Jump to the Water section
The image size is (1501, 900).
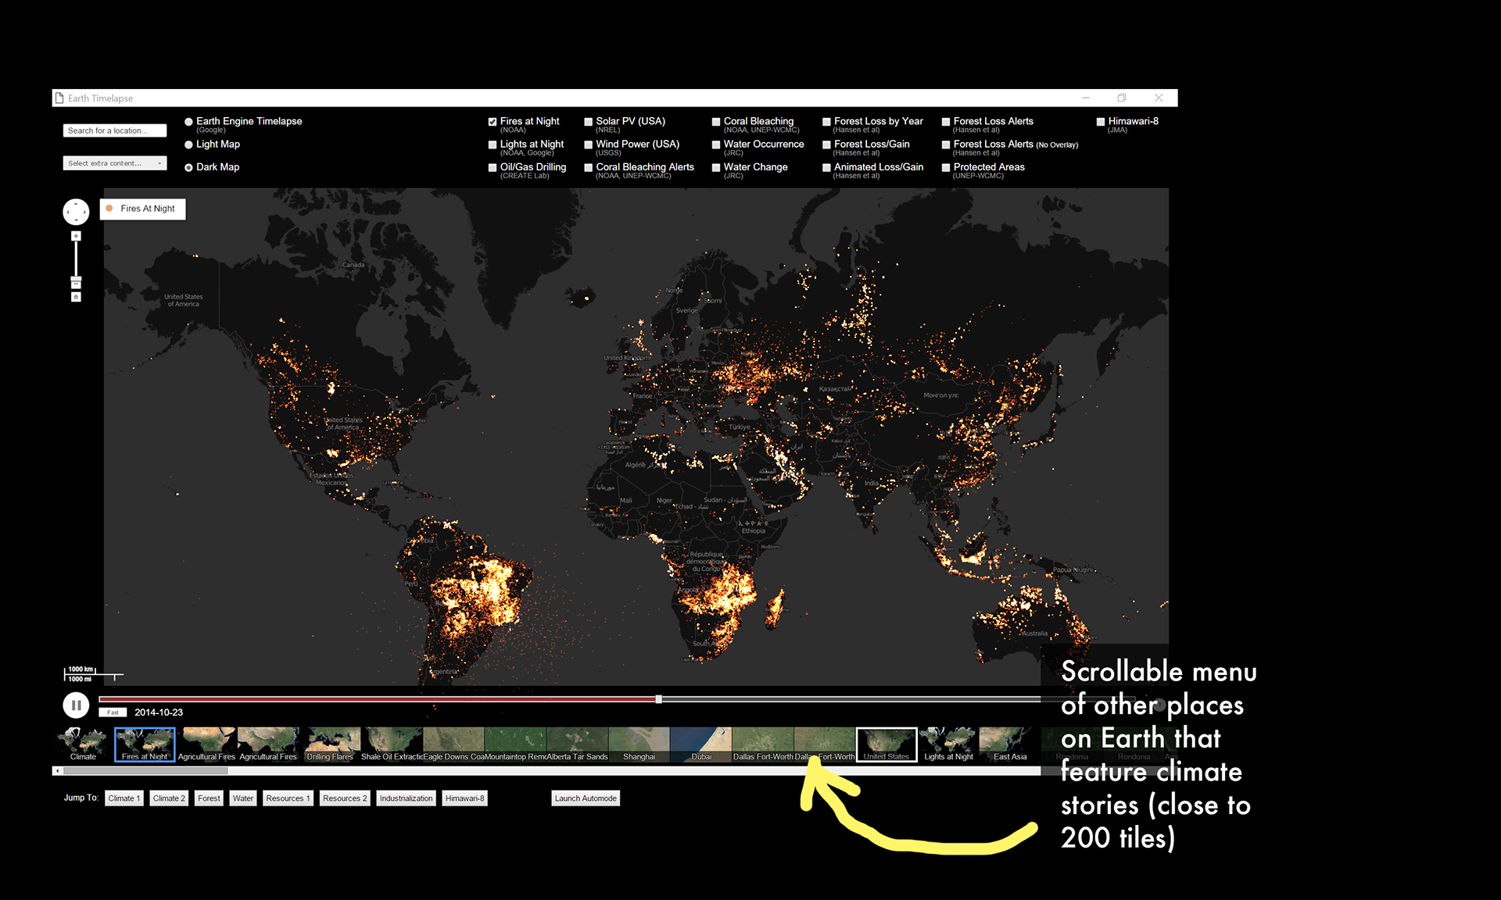click(x=243, y=798)
